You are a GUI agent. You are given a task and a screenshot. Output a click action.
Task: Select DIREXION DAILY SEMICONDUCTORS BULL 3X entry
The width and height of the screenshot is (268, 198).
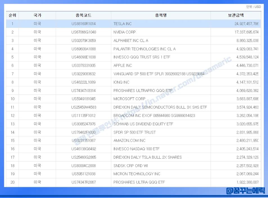(x=160, y=107)
